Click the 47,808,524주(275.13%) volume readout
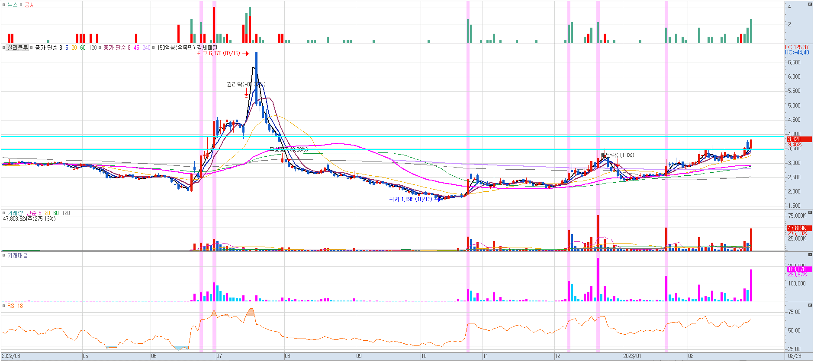This screenshot has height=361, width=814. coord(29,218)
